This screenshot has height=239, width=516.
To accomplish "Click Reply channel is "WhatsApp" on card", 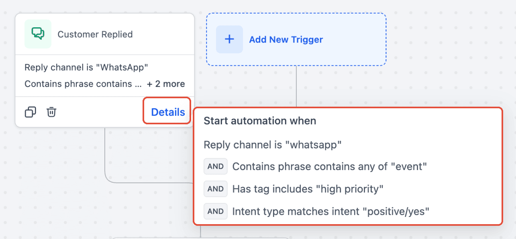I will (84, 67).
